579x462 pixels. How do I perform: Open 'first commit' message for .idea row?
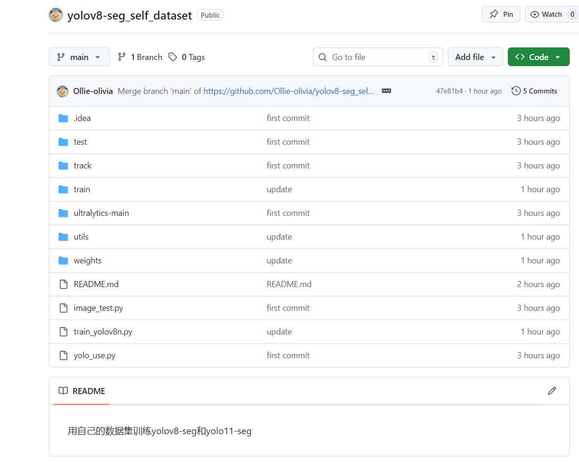[288, 118]
